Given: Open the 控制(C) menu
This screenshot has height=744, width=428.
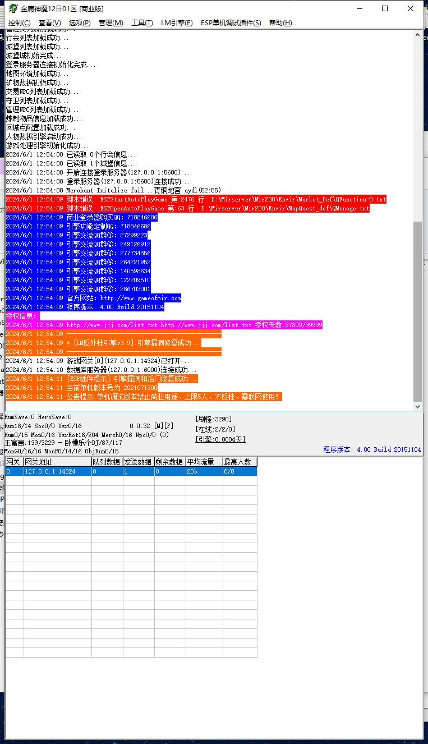Looking at the screenshot, I should [19, 23].
